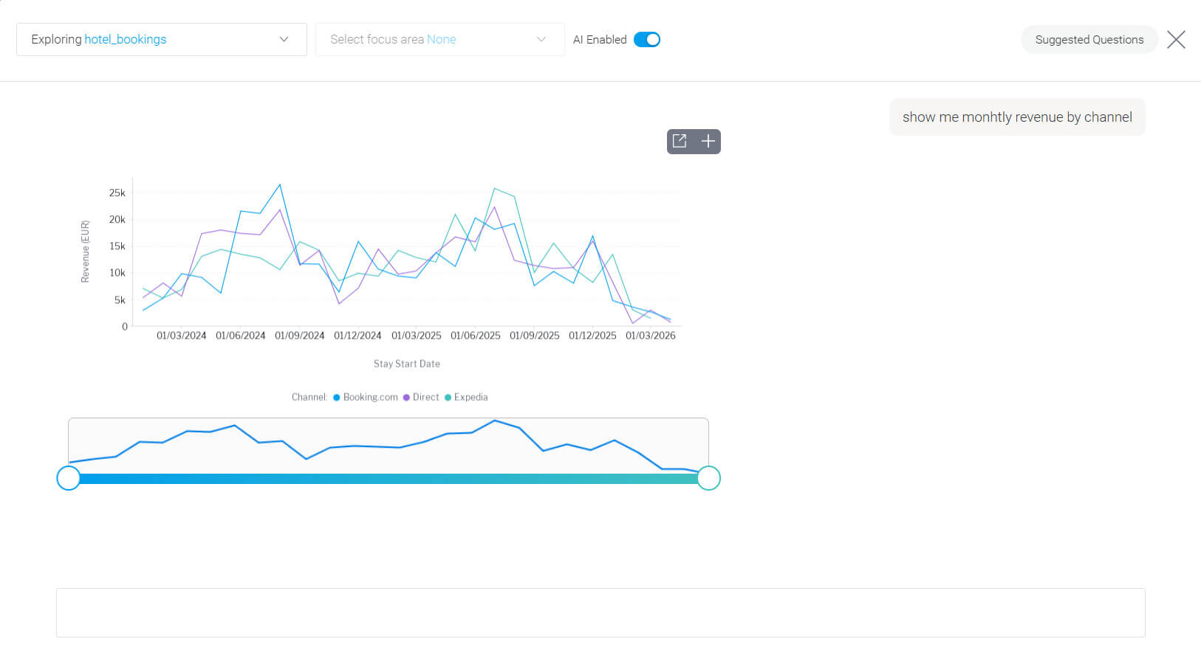Click the overview mini chart above the slider
This screenshot has height=650, width=1201.
389,446
